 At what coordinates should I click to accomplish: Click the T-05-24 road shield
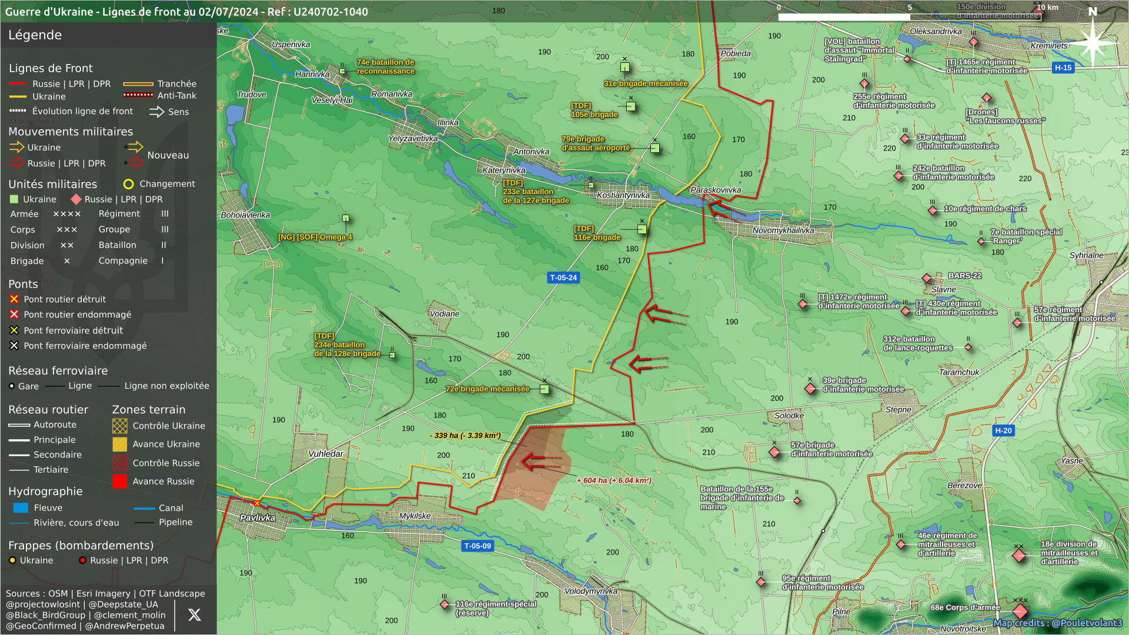(563, 278)
